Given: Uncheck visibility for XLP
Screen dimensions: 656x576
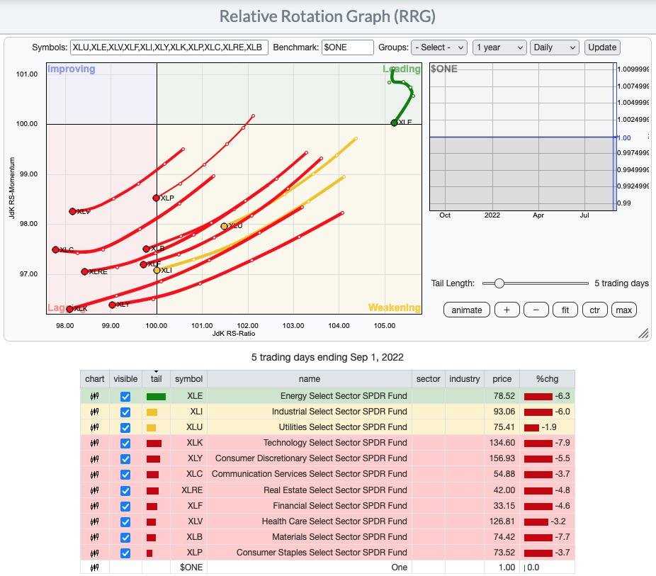Looking at the screenshot, I should pyautogui.click(x=125, y=553).
